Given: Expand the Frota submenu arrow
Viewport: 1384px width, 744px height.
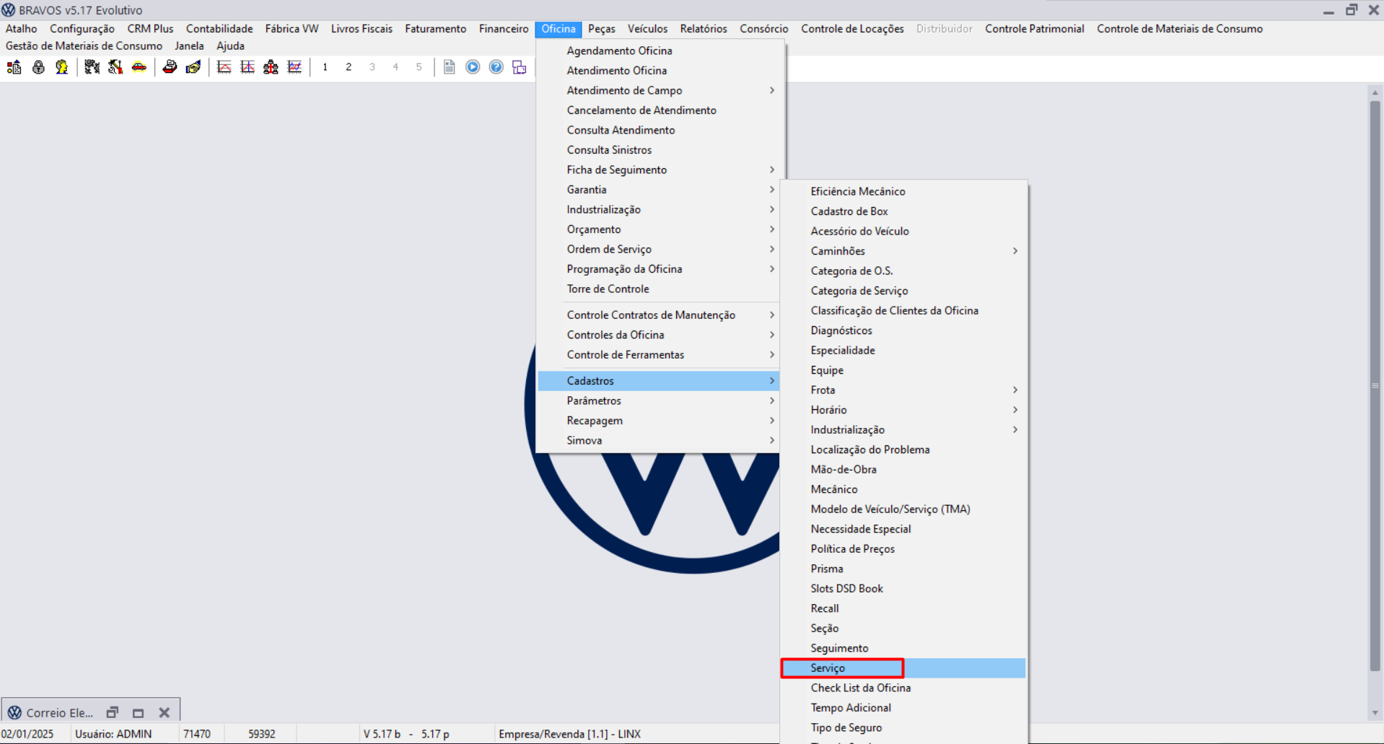Looking at the screenshot, I should pos(1015,390).
